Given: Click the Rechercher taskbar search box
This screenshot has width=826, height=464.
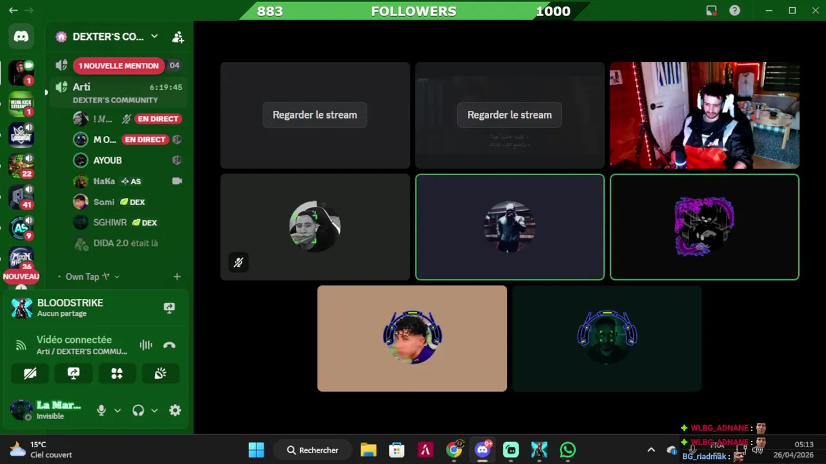Looking at the screenshot, I should [312, 450].
